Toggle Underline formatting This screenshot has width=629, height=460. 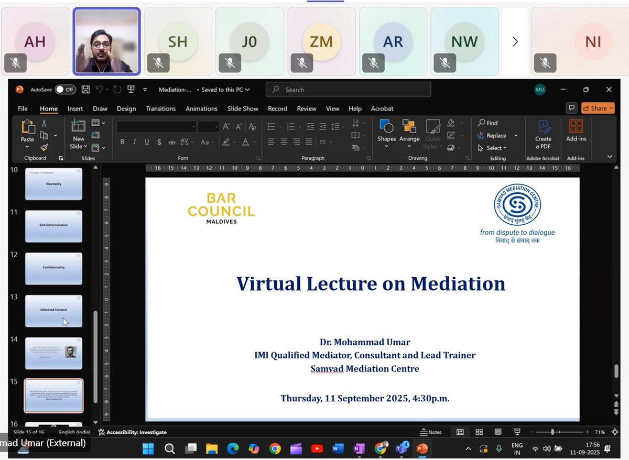pyautogui.click(x=146, y=142)
